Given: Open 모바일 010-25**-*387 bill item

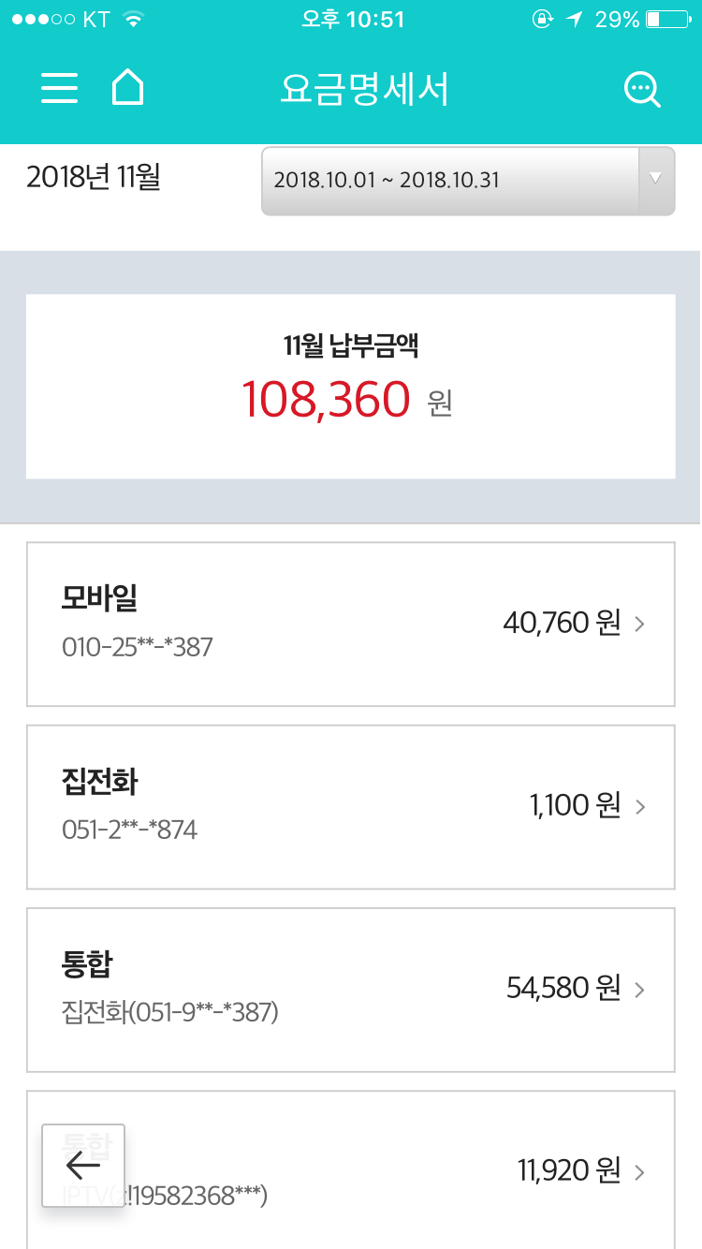Looking at the screenshot, I should point(281,624).
